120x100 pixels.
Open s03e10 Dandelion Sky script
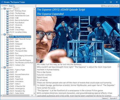coord(17,91)
